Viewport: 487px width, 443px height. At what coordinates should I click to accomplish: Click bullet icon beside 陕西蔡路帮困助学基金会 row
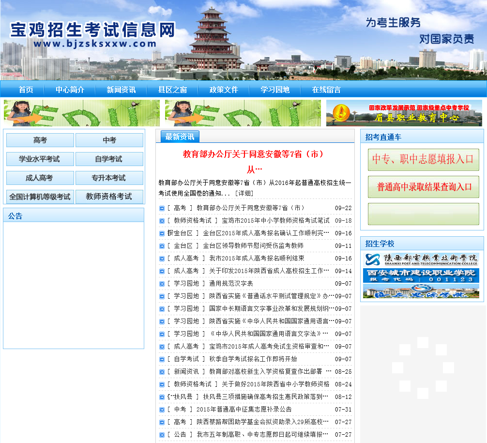point(162,422)
